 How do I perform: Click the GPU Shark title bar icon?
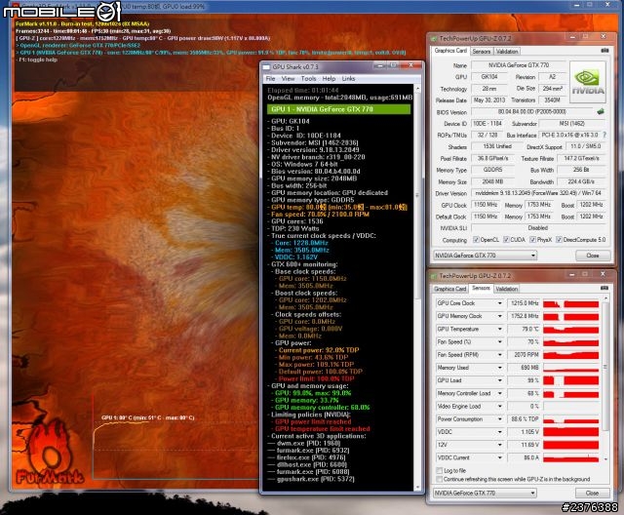click(x=266, y=67)
